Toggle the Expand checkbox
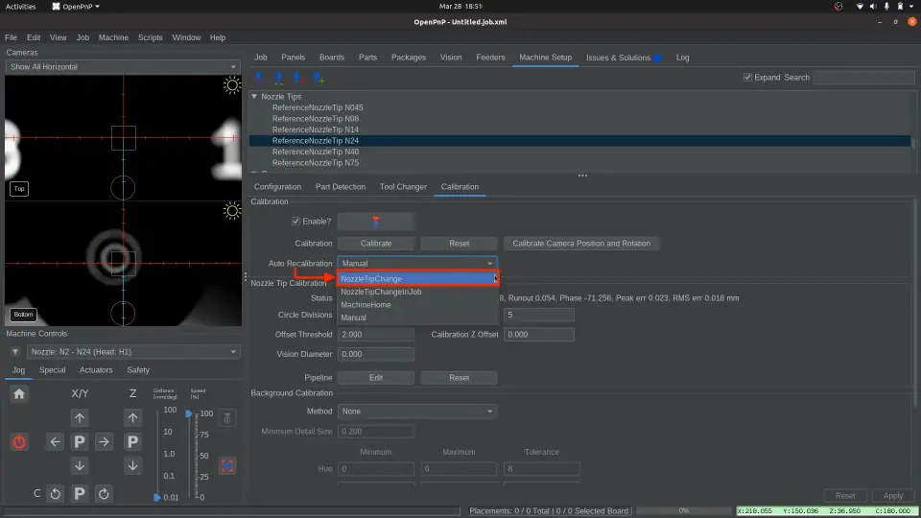The width and height of the screenshot is (921, 518). [748, 78]
